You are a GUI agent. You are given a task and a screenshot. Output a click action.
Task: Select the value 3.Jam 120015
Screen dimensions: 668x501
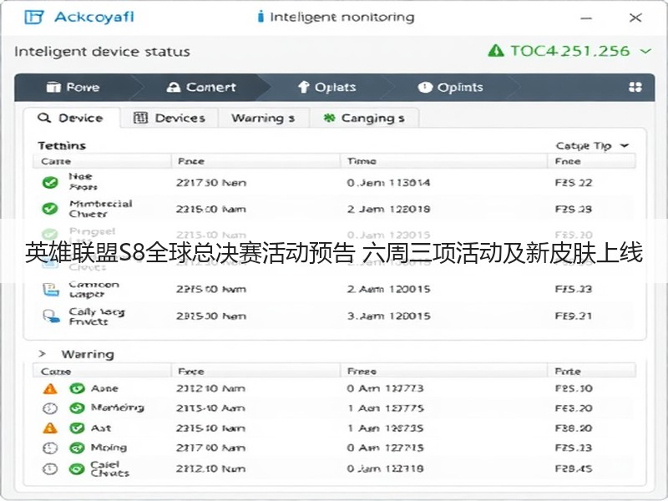pyautogui.click(x=388, y=316)
